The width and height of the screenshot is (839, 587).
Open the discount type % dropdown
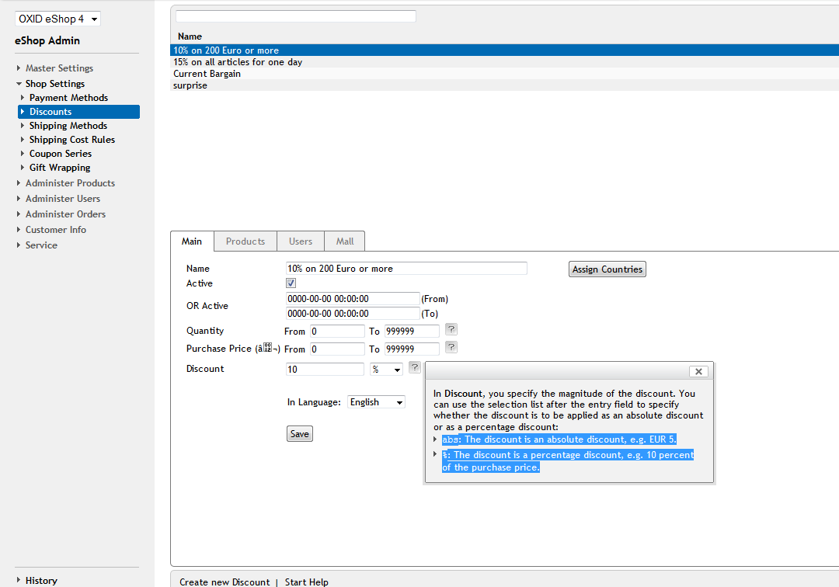click(386, 370)
